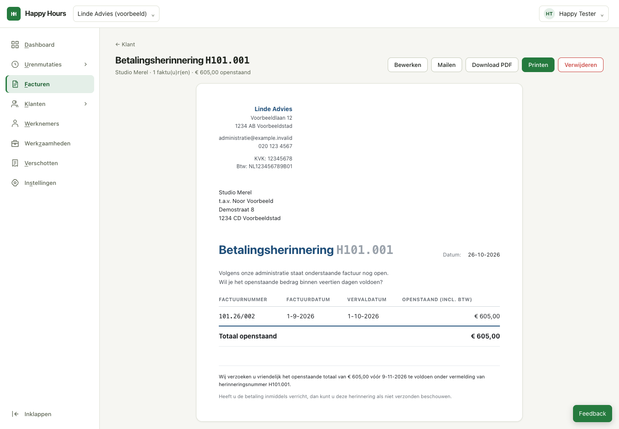Click the Happy Hours logo icon
The width and height of the screenshot is (619, 429).
14,14
